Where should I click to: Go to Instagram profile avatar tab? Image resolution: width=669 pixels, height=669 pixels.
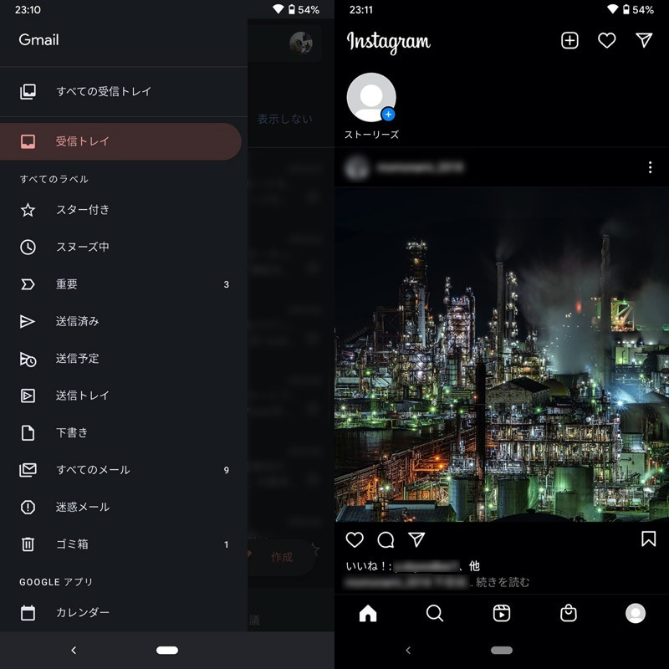pos(636,614)
